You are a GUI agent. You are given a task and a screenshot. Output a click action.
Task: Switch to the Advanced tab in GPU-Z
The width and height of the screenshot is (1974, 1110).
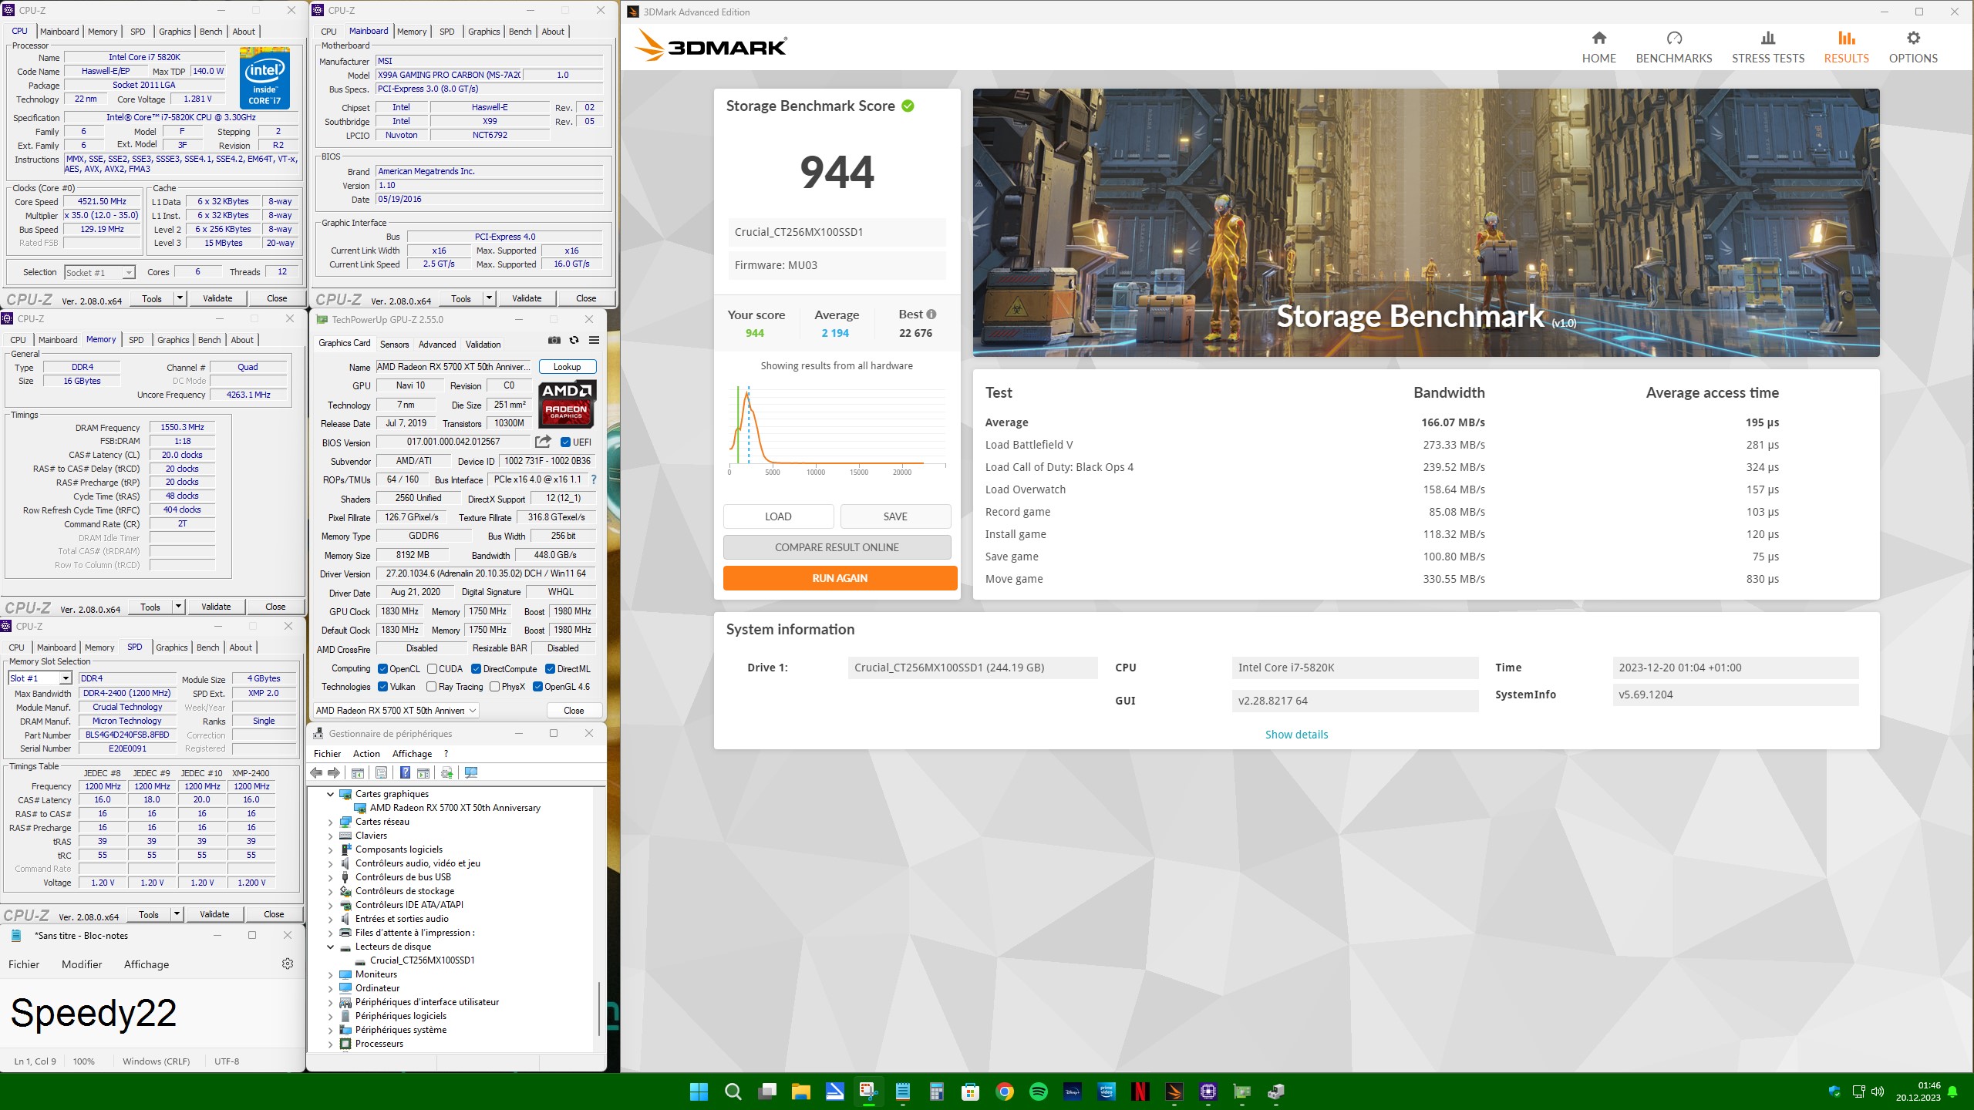click(x=436, y=344)
